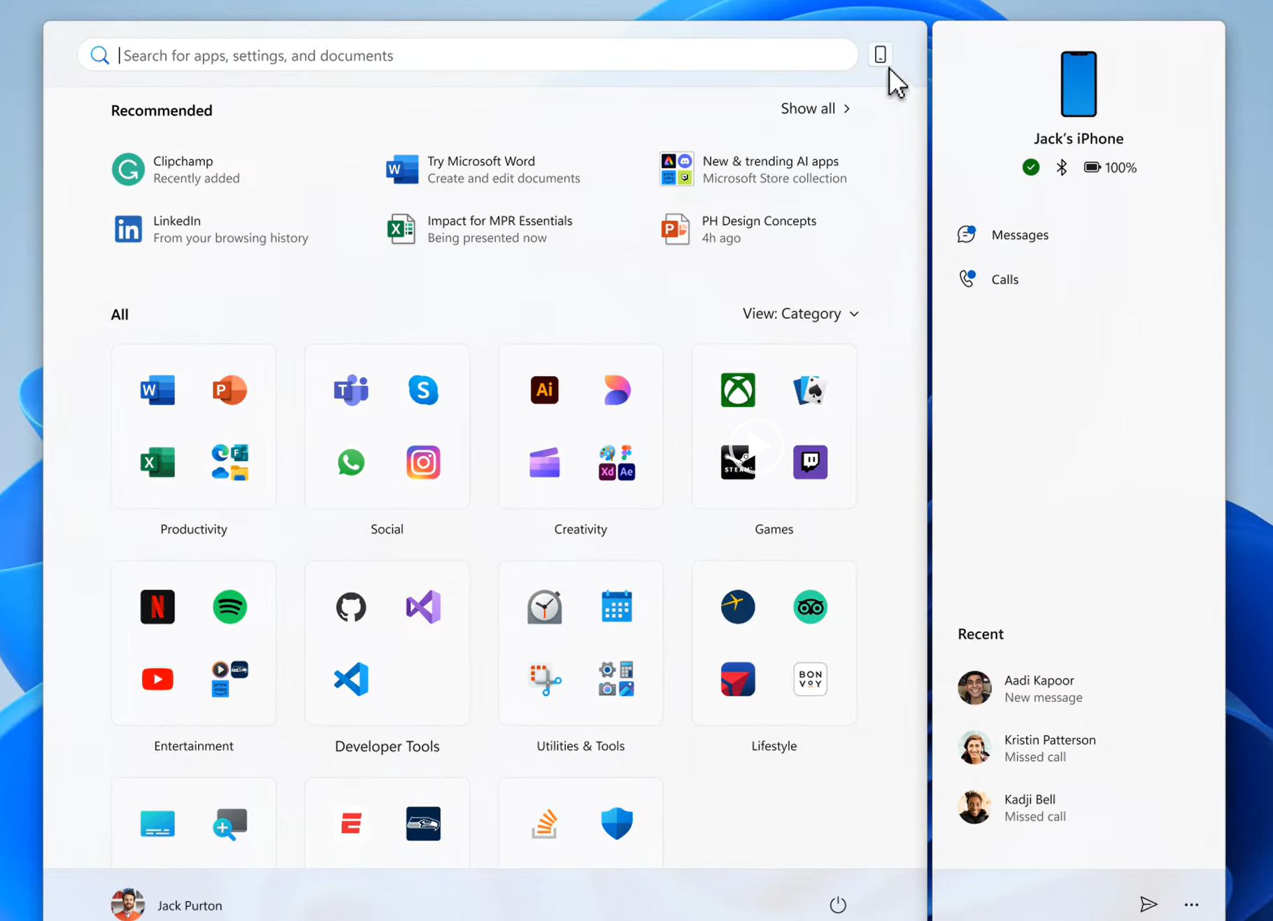The width and height of the screenshot is (1273, 921).
Task: Open the Games category label
Action: click(x=774, y=529)
